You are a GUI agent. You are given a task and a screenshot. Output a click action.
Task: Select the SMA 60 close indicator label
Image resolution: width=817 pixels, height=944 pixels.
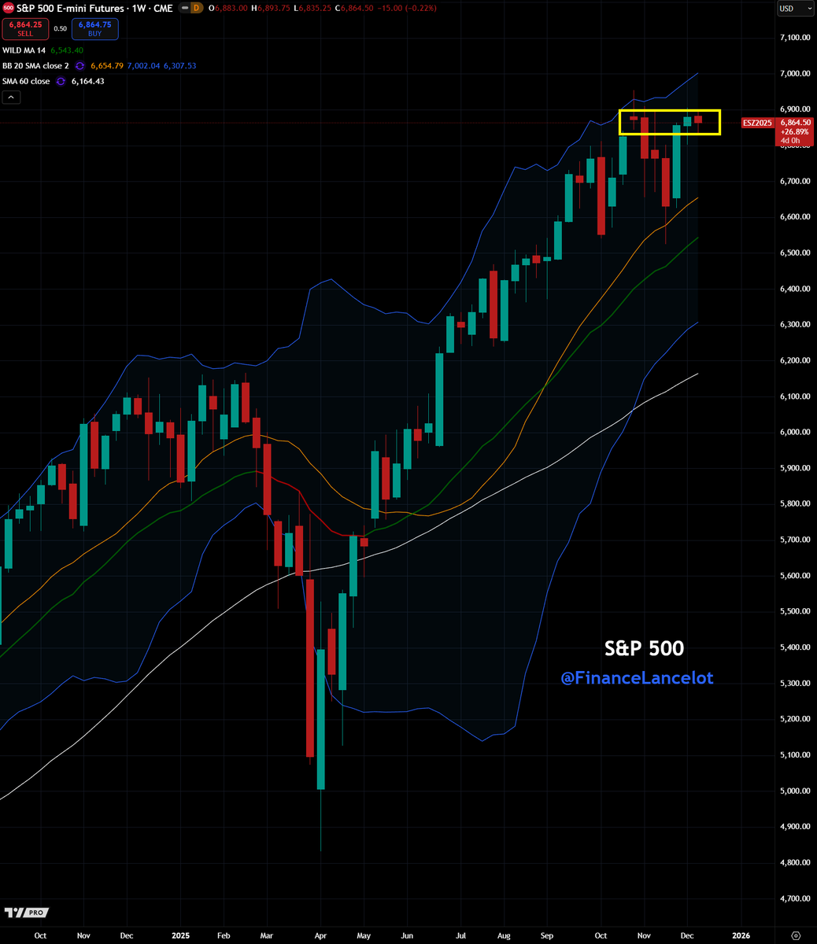[28, 81]
